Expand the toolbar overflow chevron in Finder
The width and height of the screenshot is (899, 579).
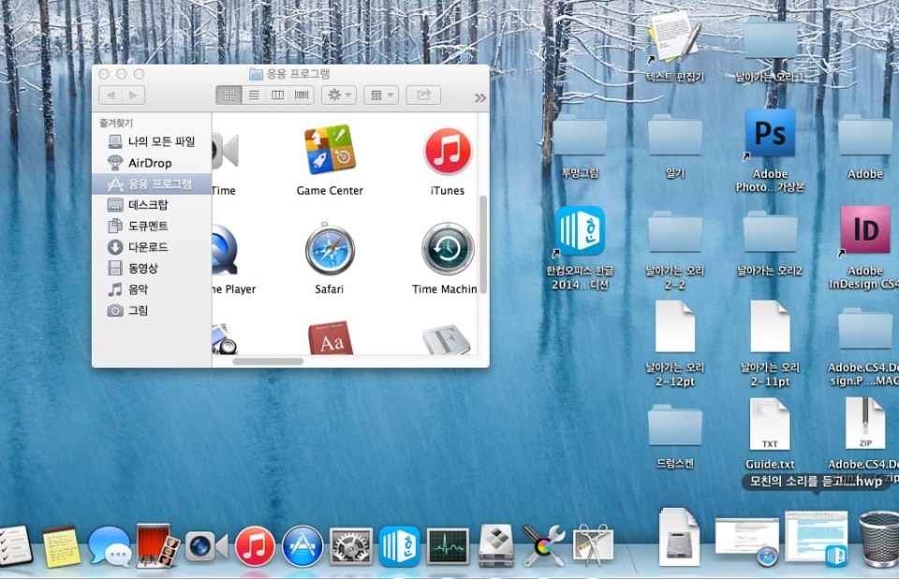click(480, 97)
